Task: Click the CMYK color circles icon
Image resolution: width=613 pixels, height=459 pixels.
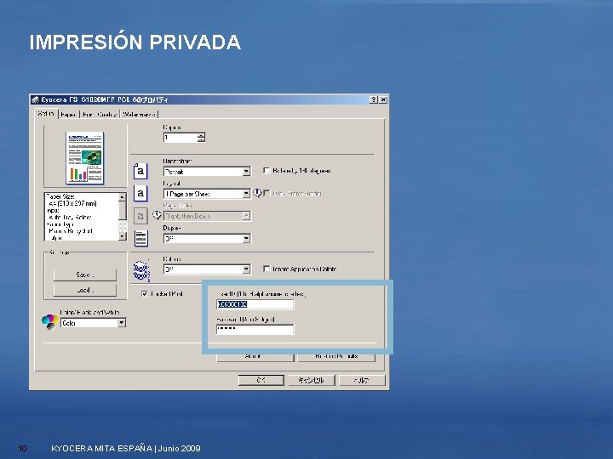Action: tap(49, 322)
